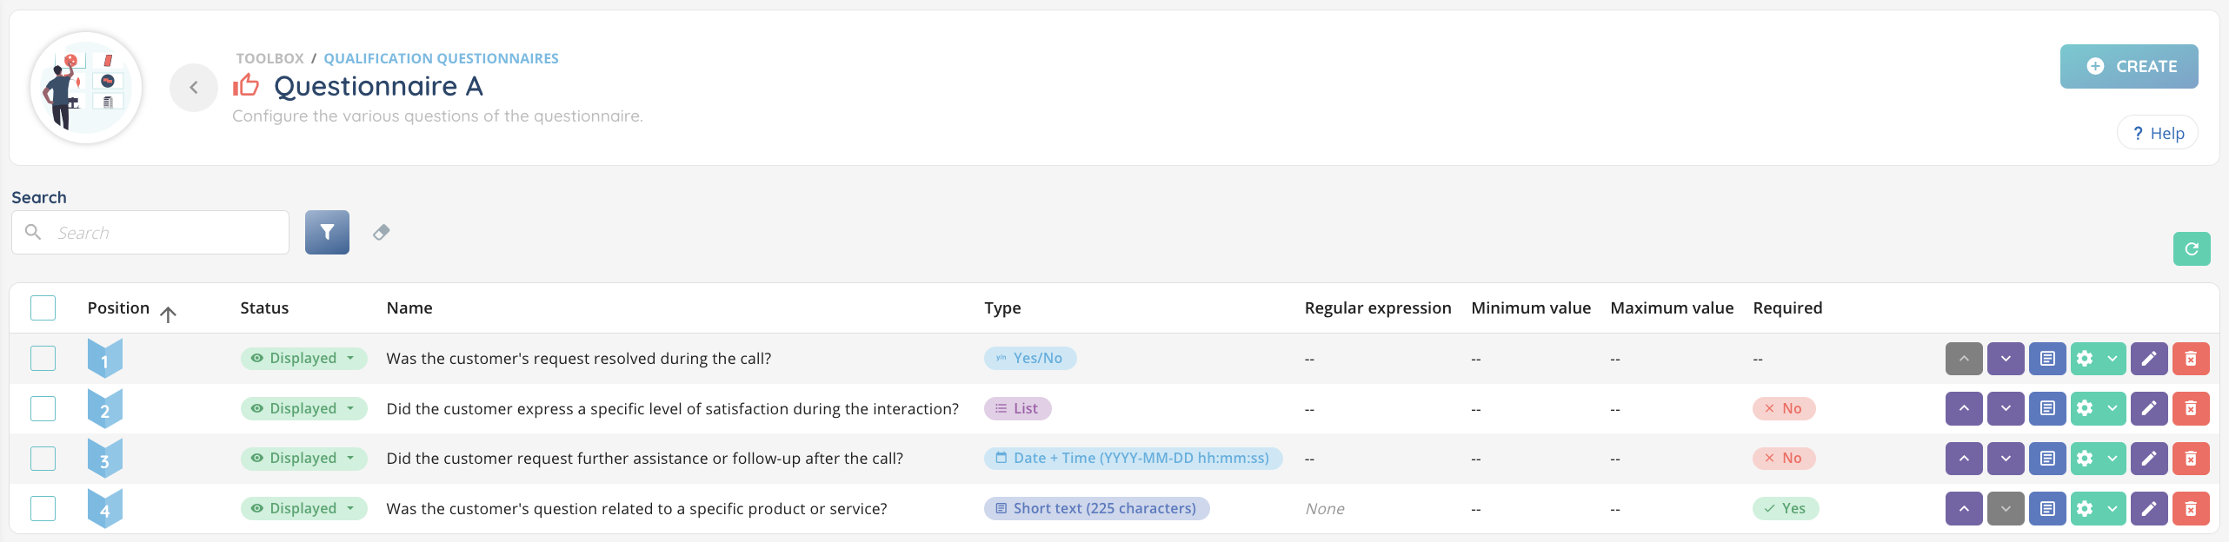Click the back arrow button beside Questionnaire A
Viewport: 2229px width, 542px height.
pos(194,87)
